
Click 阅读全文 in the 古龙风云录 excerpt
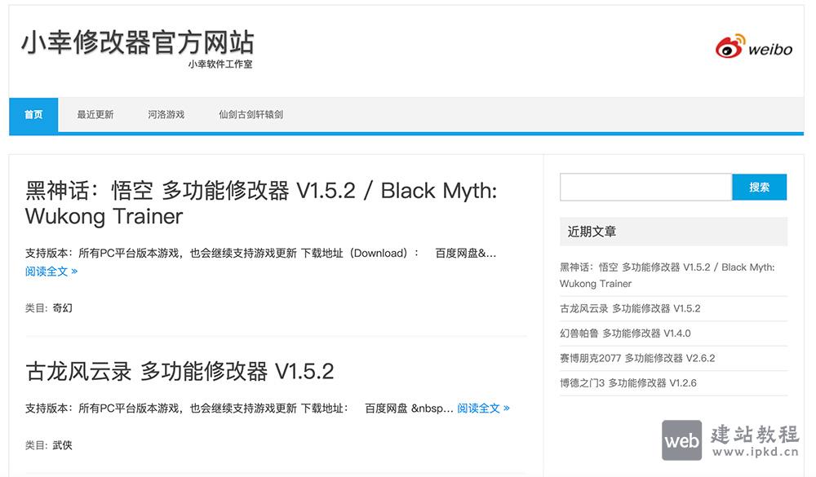pyautogui.click(x=483, y=409)
